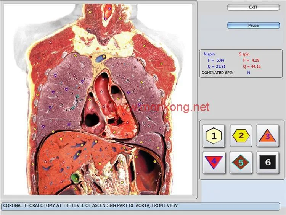Click the green gallbladder spot on the liver
The image size is (286, 215).
coord(75,178)
